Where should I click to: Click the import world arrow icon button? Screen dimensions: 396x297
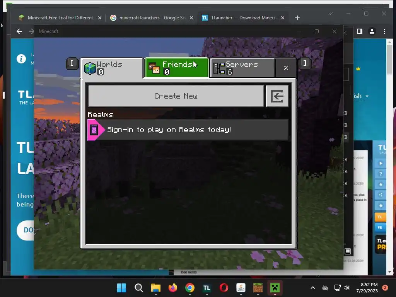(277, 96)
